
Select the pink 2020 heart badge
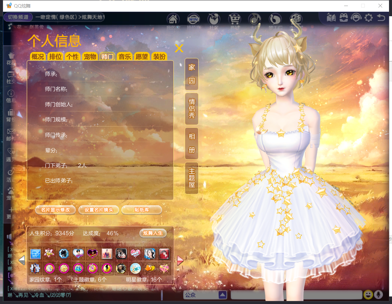135,254
